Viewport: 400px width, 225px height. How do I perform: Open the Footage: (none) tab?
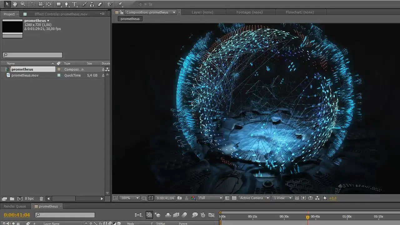[x=249, y=12]
